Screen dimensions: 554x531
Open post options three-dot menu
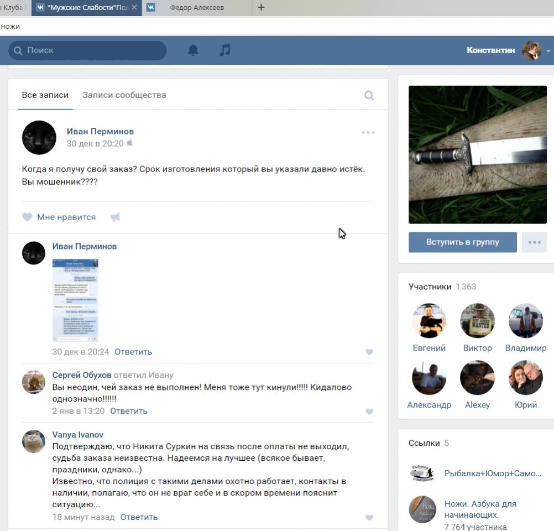(x=368, y=132)
